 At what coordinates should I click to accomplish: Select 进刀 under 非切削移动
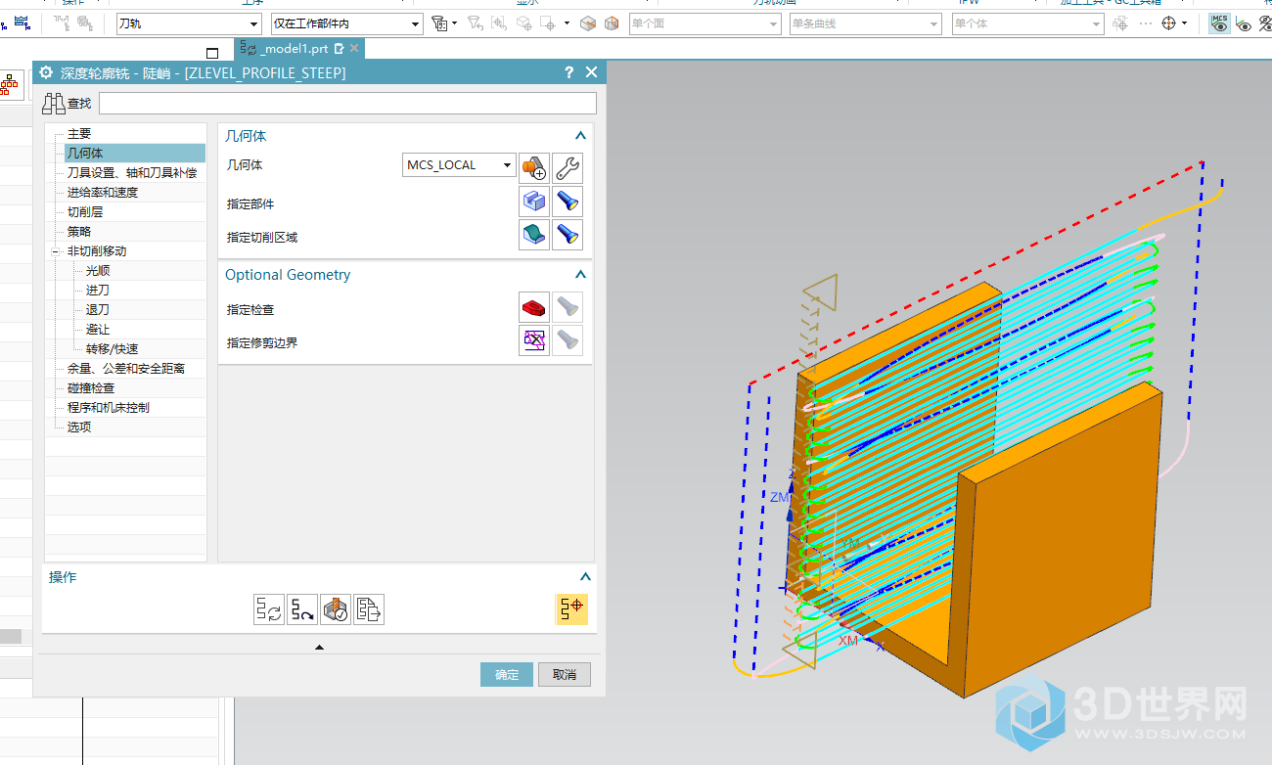(x=97, y=291)
